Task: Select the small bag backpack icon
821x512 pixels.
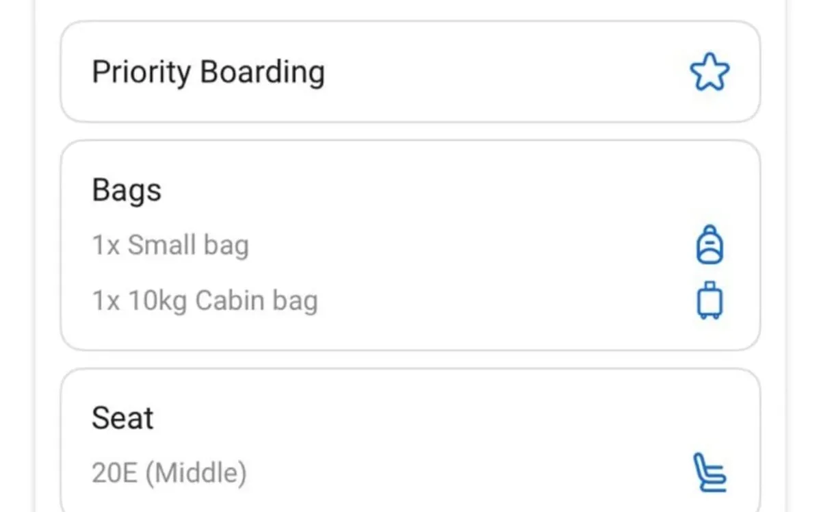Action: [x=709, y=244]
